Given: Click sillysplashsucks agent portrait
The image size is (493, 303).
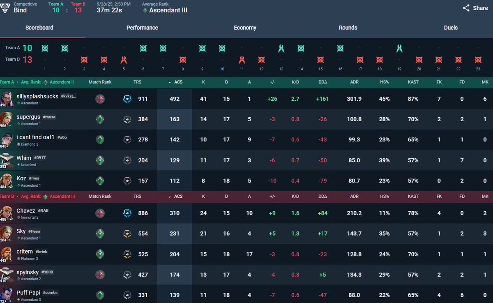Looking at the screenshot, I should tap(7, 99).
